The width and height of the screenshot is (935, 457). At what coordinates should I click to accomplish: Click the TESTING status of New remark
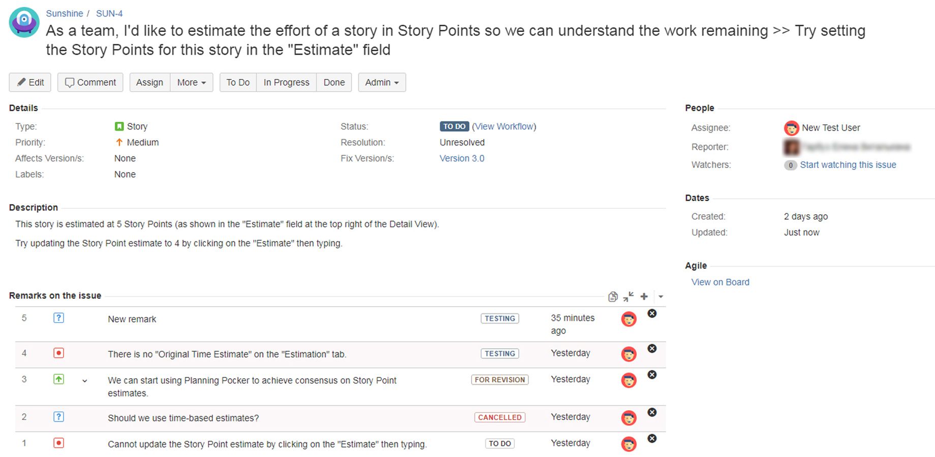coord(500,318)
